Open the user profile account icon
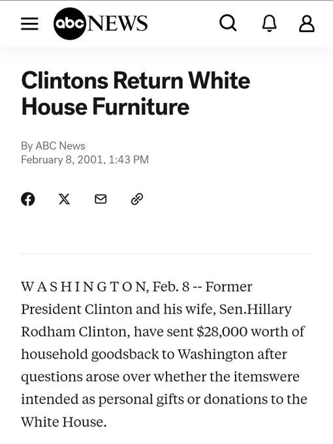 pyautogui.click(x=307, y=24)
